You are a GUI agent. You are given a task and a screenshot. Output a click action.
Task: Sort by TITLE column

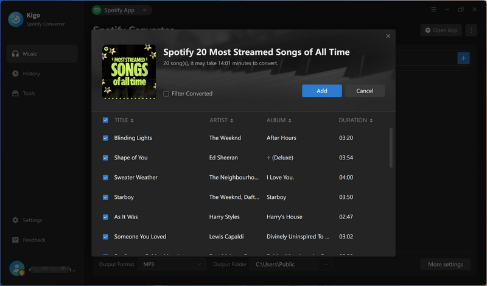[124, 120]
